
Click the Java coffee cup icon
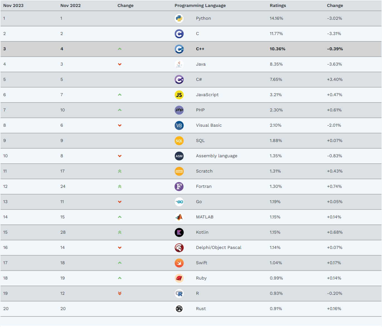pos(179,64)
